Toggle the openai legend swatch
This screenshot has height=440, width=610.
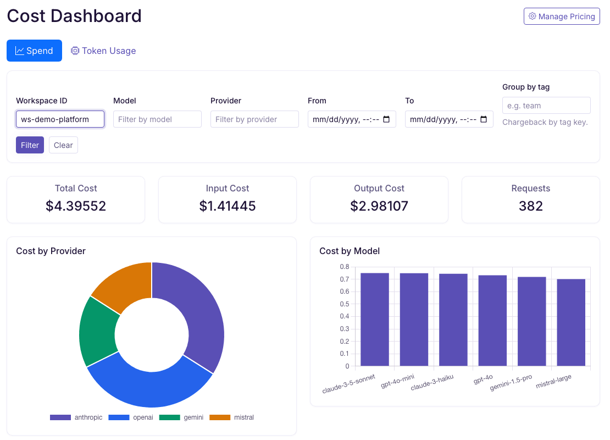[119, 417]
